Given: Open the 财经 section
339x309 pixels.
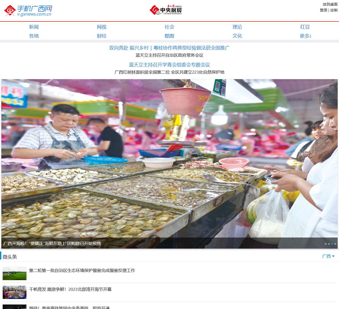Looking at the screenshot, I should (x=101, y=36).
